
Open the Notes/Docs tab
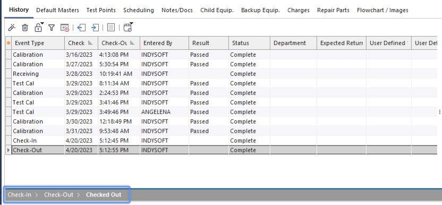click(x=177, y=10)
